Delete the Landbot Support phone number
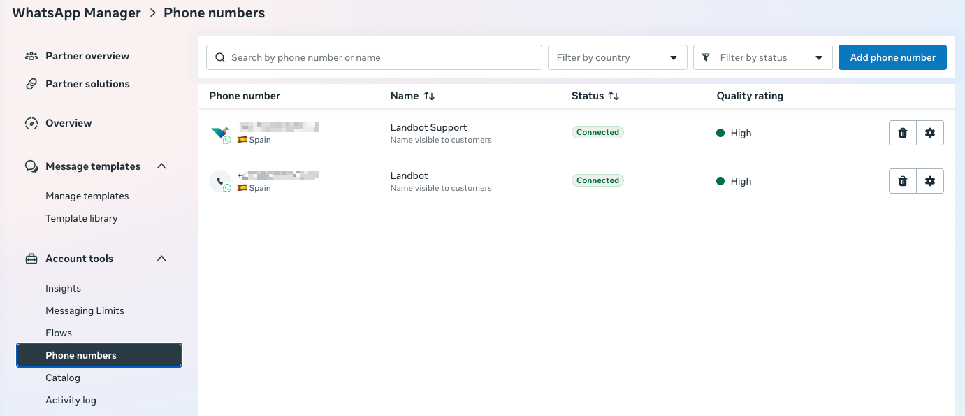This screenshot has height=416, width=965. (902, 133)
